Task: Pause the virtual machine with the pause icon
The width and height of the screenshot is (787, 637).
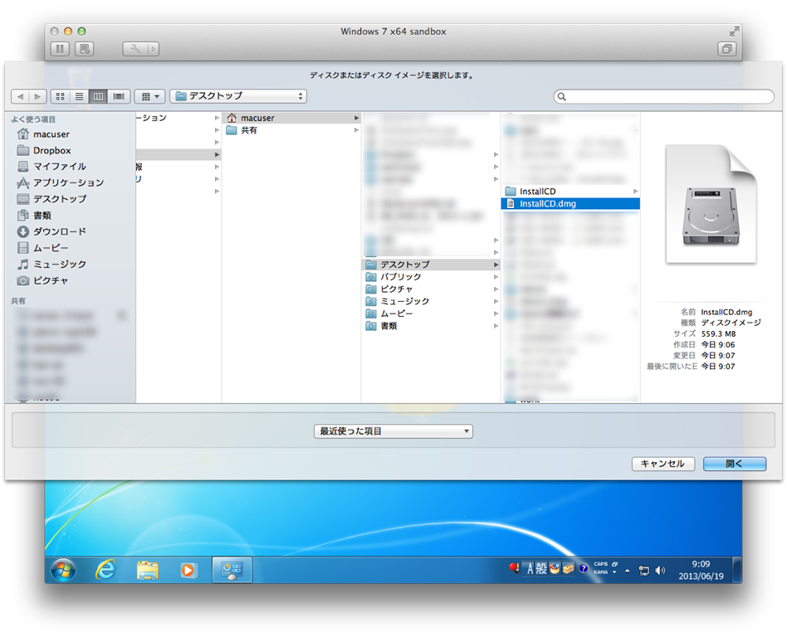Action: pyautogui.click(x=60, y=49)
